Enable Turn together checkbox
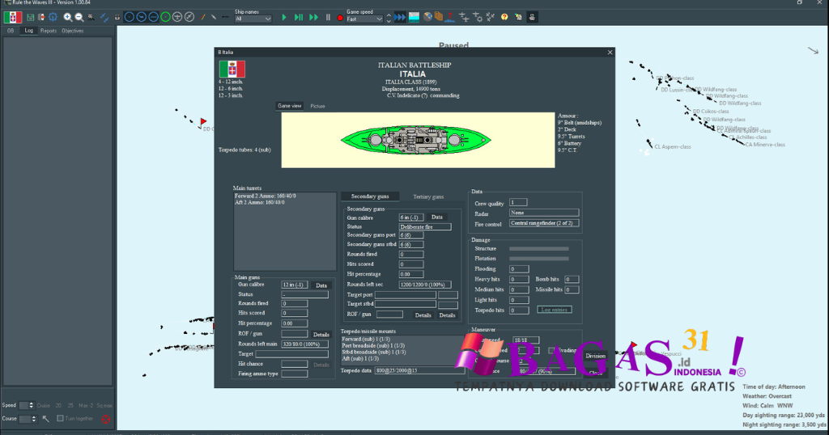This screenshot has height=435, width=829. click(60, 418)
